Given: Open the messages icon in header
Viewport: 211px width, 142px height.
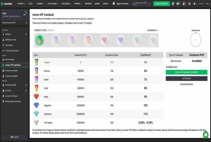Looking at the screenshot, I should pyautogui.click(x=178, y=4).
